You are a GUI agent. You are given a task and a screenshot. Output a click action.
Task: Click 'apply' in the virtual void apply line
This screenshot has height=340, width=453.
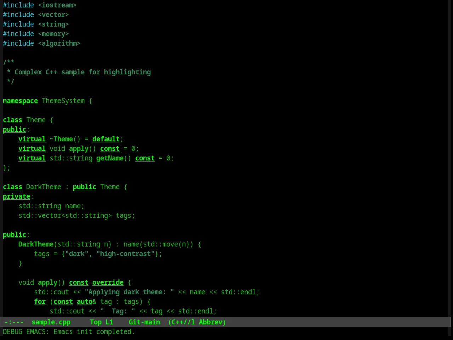click(x=79, y=148)
